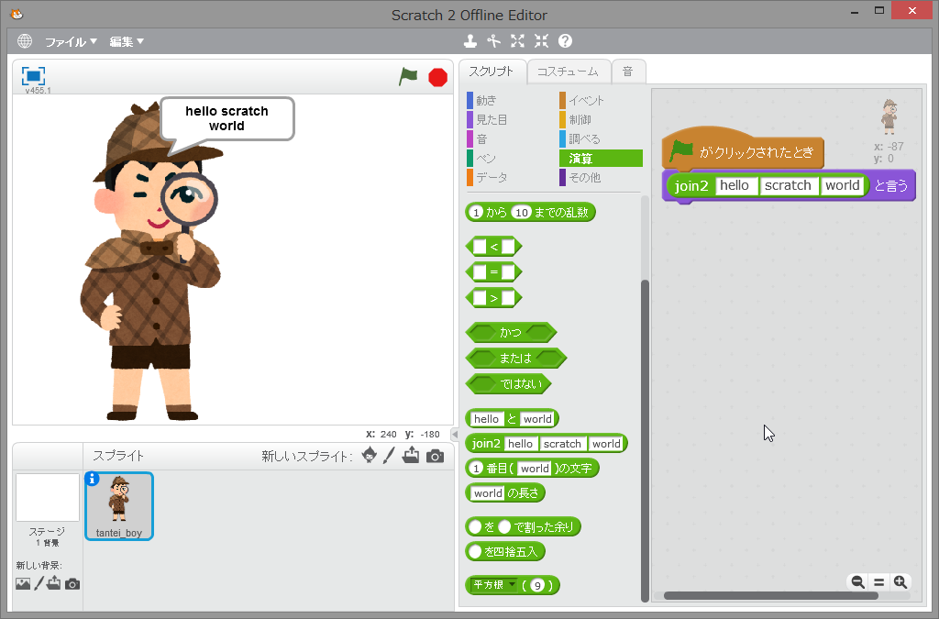The image size is (939, 619).
Task: Click the less-than operator block
Action: pyautogui.click(x=494, y=247)
